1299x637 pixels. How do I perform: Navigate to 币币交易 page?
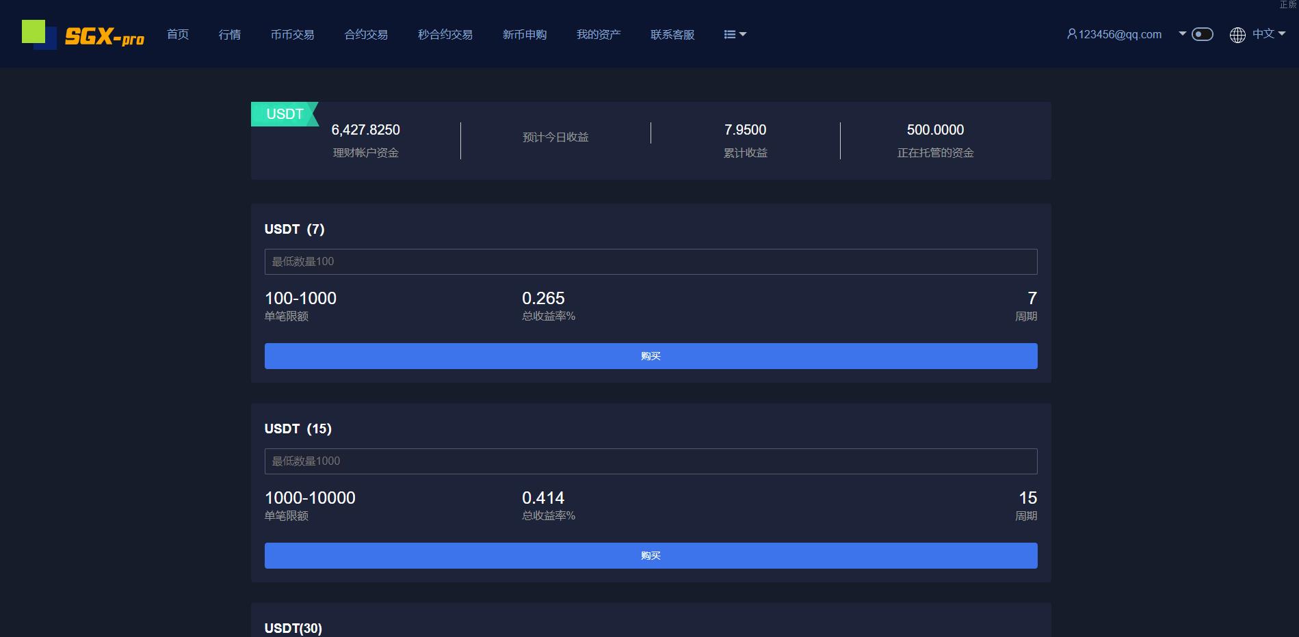[292, 34]
